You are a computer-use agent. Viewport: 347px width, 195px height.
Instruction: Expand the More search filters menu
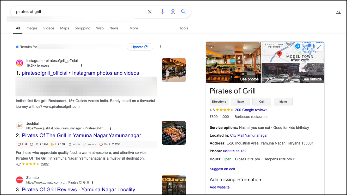(x=132, y=28)
